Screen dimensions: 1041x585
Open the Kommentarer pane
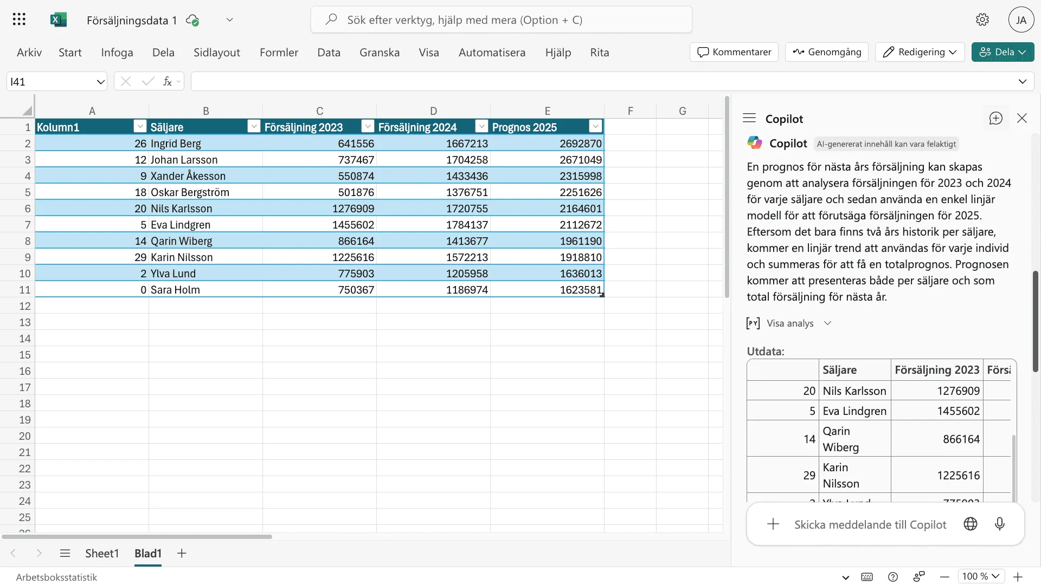[734, 52]
